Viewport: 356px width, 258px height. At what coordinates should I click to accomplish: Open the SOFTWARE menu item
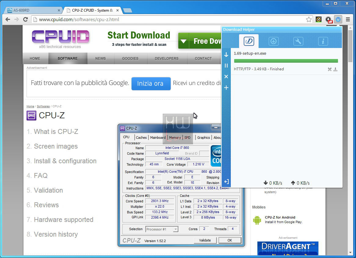68,58
